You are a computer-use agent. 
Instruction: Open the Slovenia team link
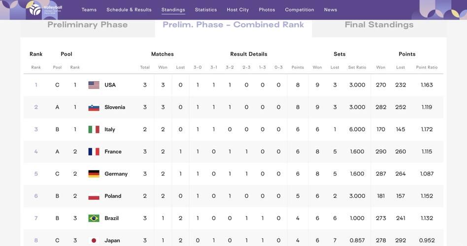pos(115,107)
